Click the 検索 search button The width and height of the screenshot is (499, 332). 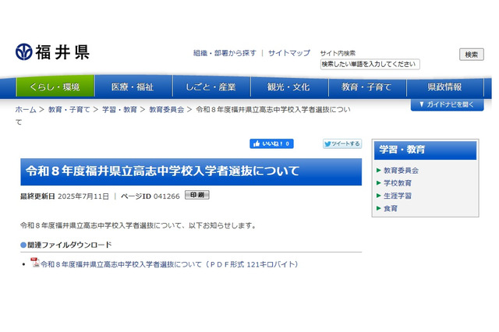click(x=471, y=55)
